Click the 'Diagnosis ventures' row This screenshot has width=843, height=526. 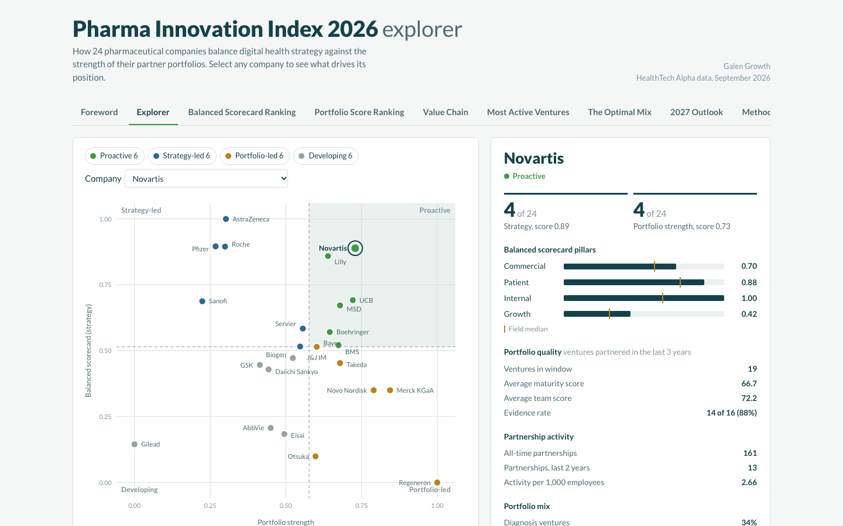pyautogui.click(x=630, y=522)
